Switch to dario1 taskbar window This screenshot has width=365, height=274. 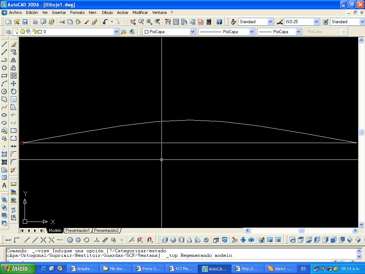(281, 269)
